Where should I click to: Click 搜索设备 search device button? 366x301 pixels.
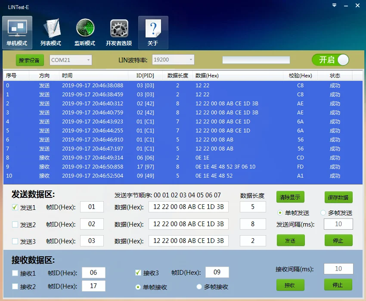[x=30, y=60]
